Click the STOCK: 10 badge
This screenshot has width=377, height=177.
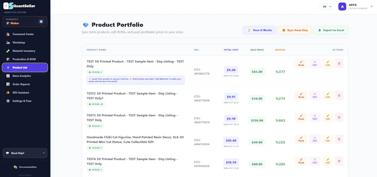(x=96, y=104)
